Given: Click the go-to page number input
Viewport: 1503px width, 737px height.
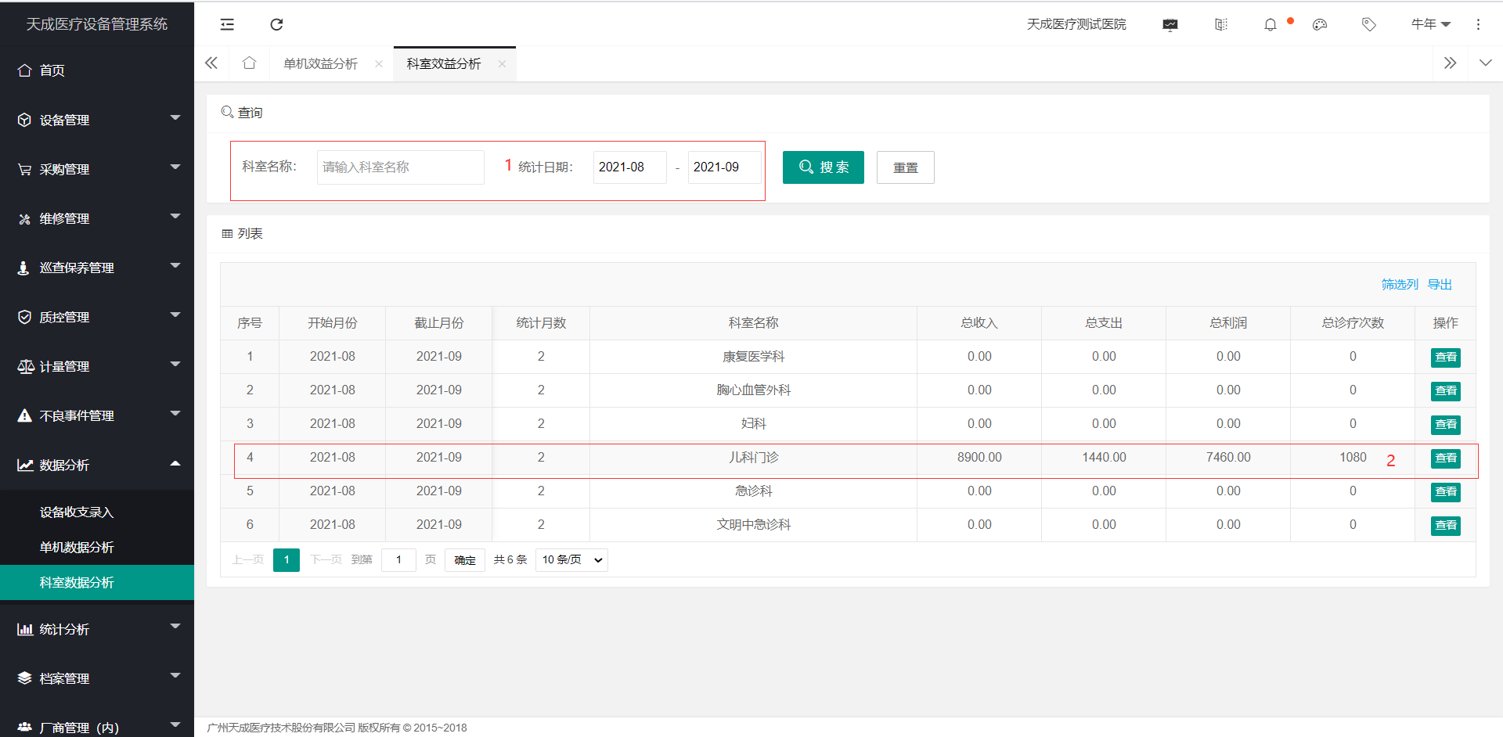Looking at the screenshot, I should (x=398, y=560).
